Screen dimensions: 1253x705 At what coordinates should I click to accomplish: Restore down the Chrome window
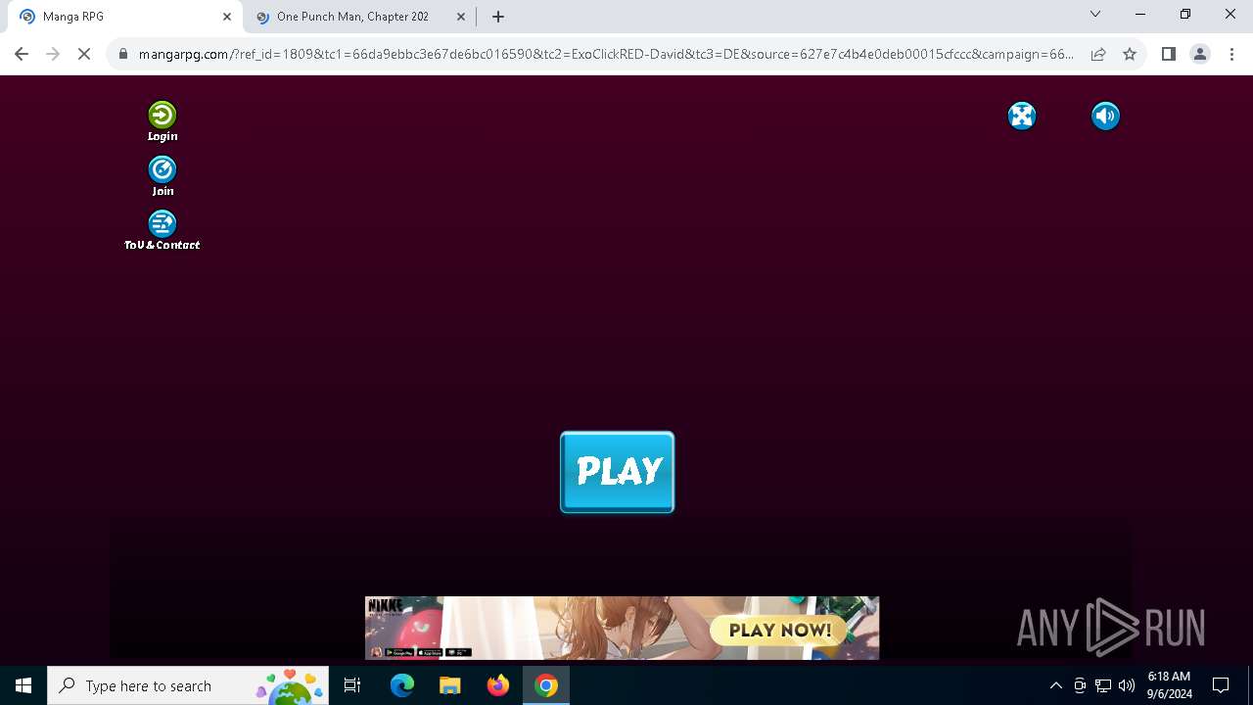click(x=1185, y=15)
